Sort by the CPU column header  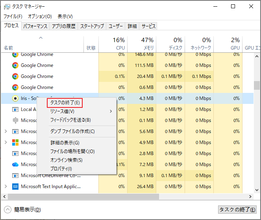click(x=113, y=44)
